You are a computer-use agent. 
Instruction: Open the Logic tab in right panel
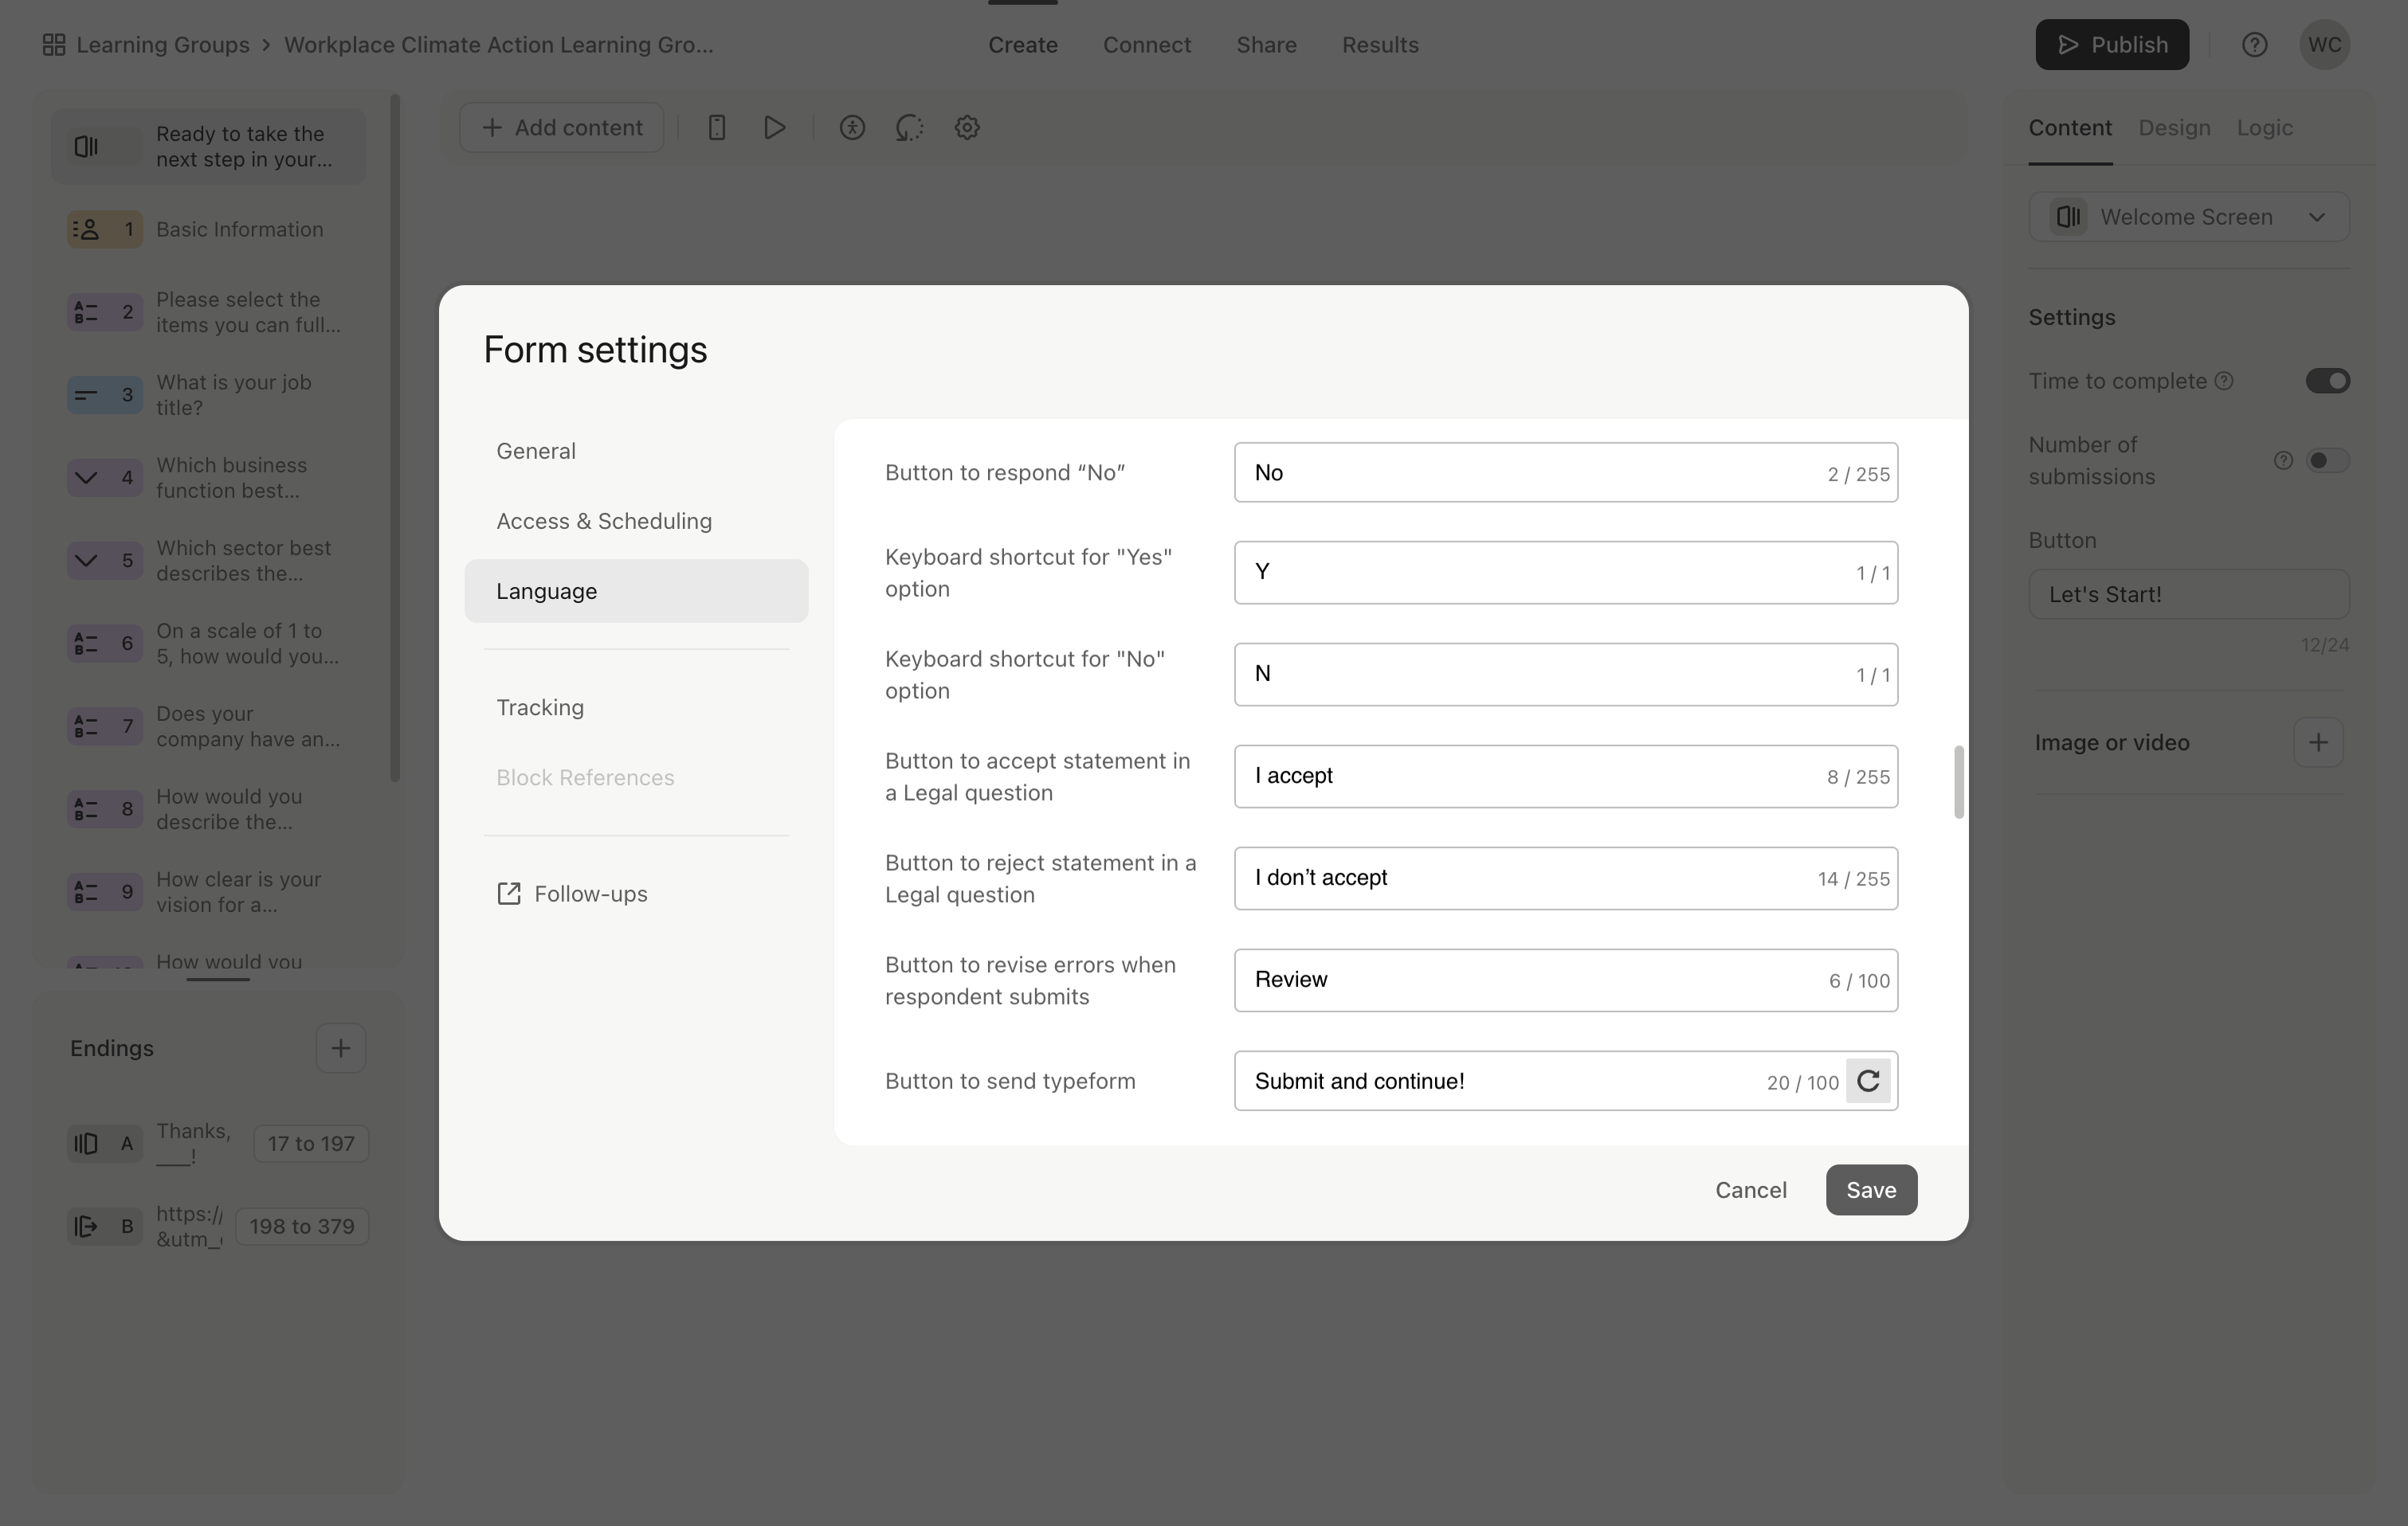pos(2264,128)
